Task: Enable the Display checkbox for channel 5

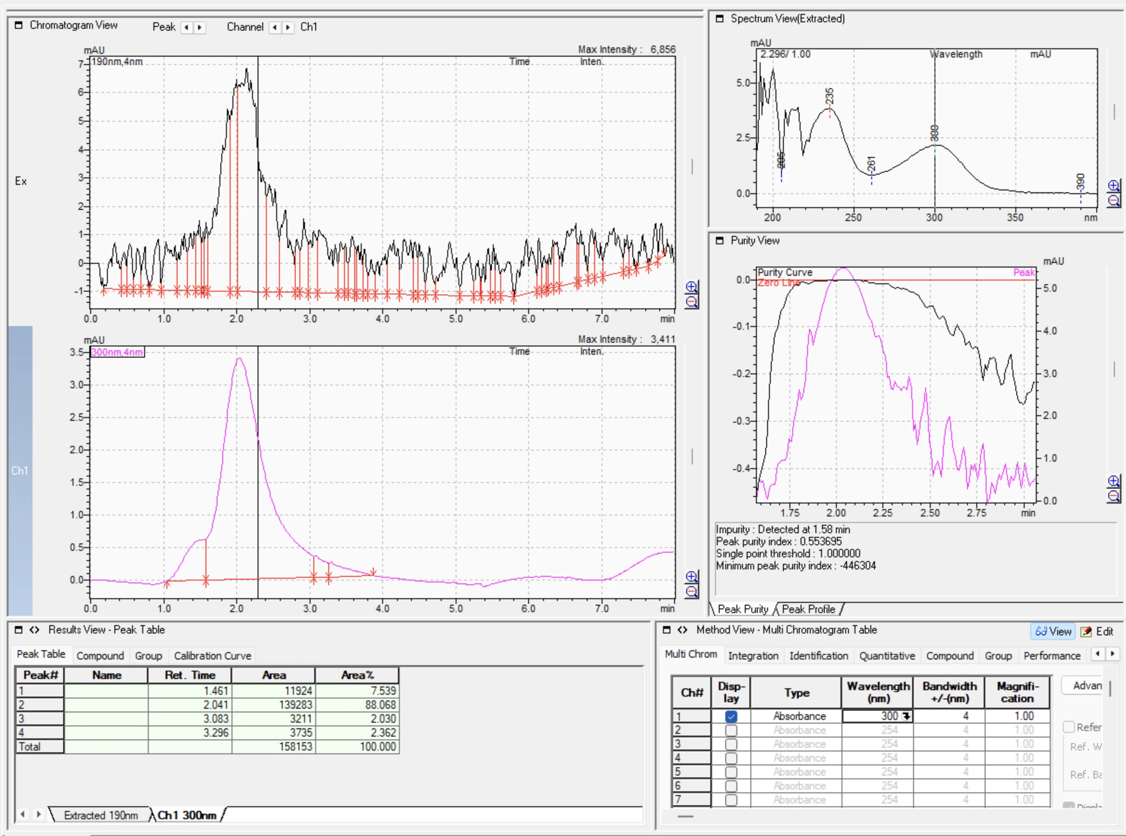Action: pos(731,772)
